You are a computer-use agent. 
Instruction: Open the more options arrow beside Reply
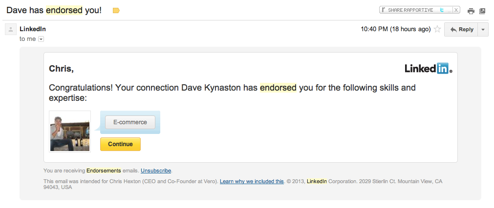tap(483, 30)
